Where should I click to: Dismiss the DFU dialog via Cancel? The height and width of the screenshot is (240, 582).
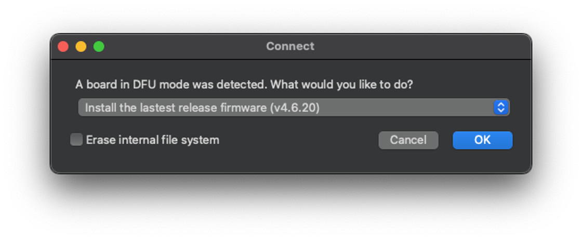click(x=408, y=140)
